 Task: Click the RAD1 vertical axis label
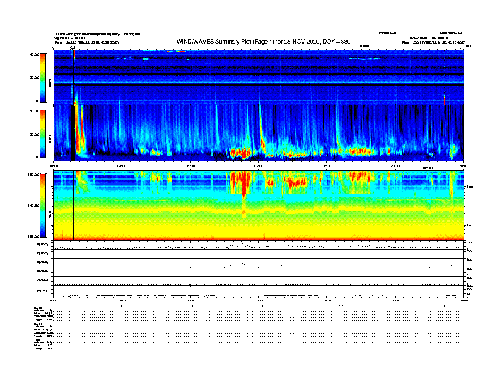51,138
